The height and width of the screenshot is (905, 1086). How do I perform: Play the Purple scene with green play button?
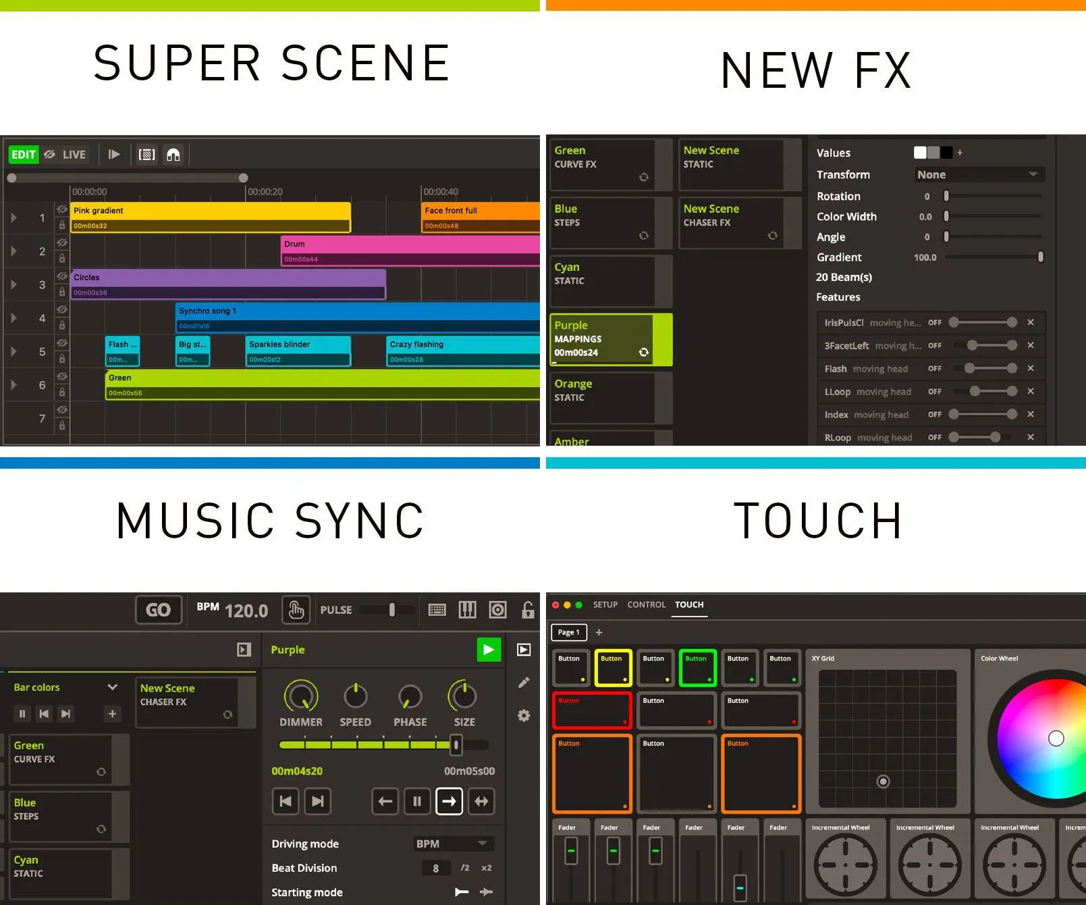[489, 650]
